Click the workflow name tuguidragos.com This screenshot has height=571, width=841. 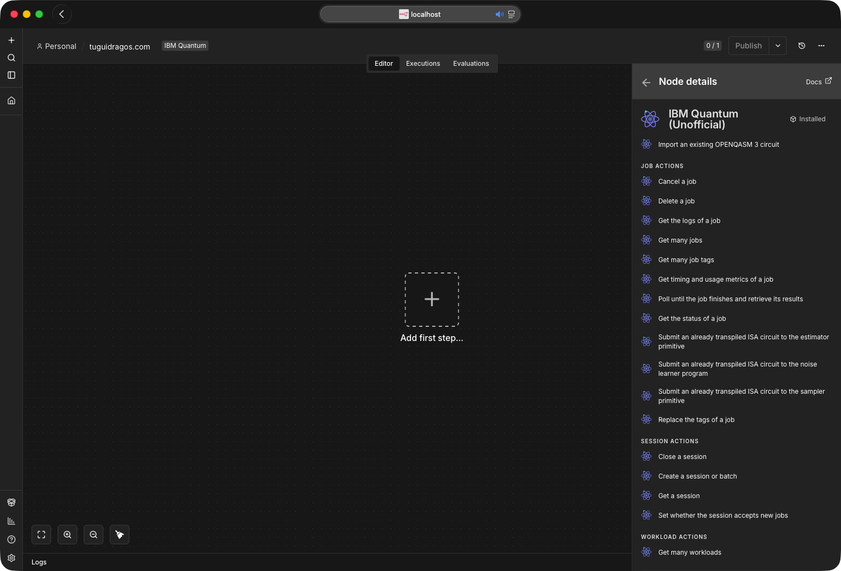point(120,47)
